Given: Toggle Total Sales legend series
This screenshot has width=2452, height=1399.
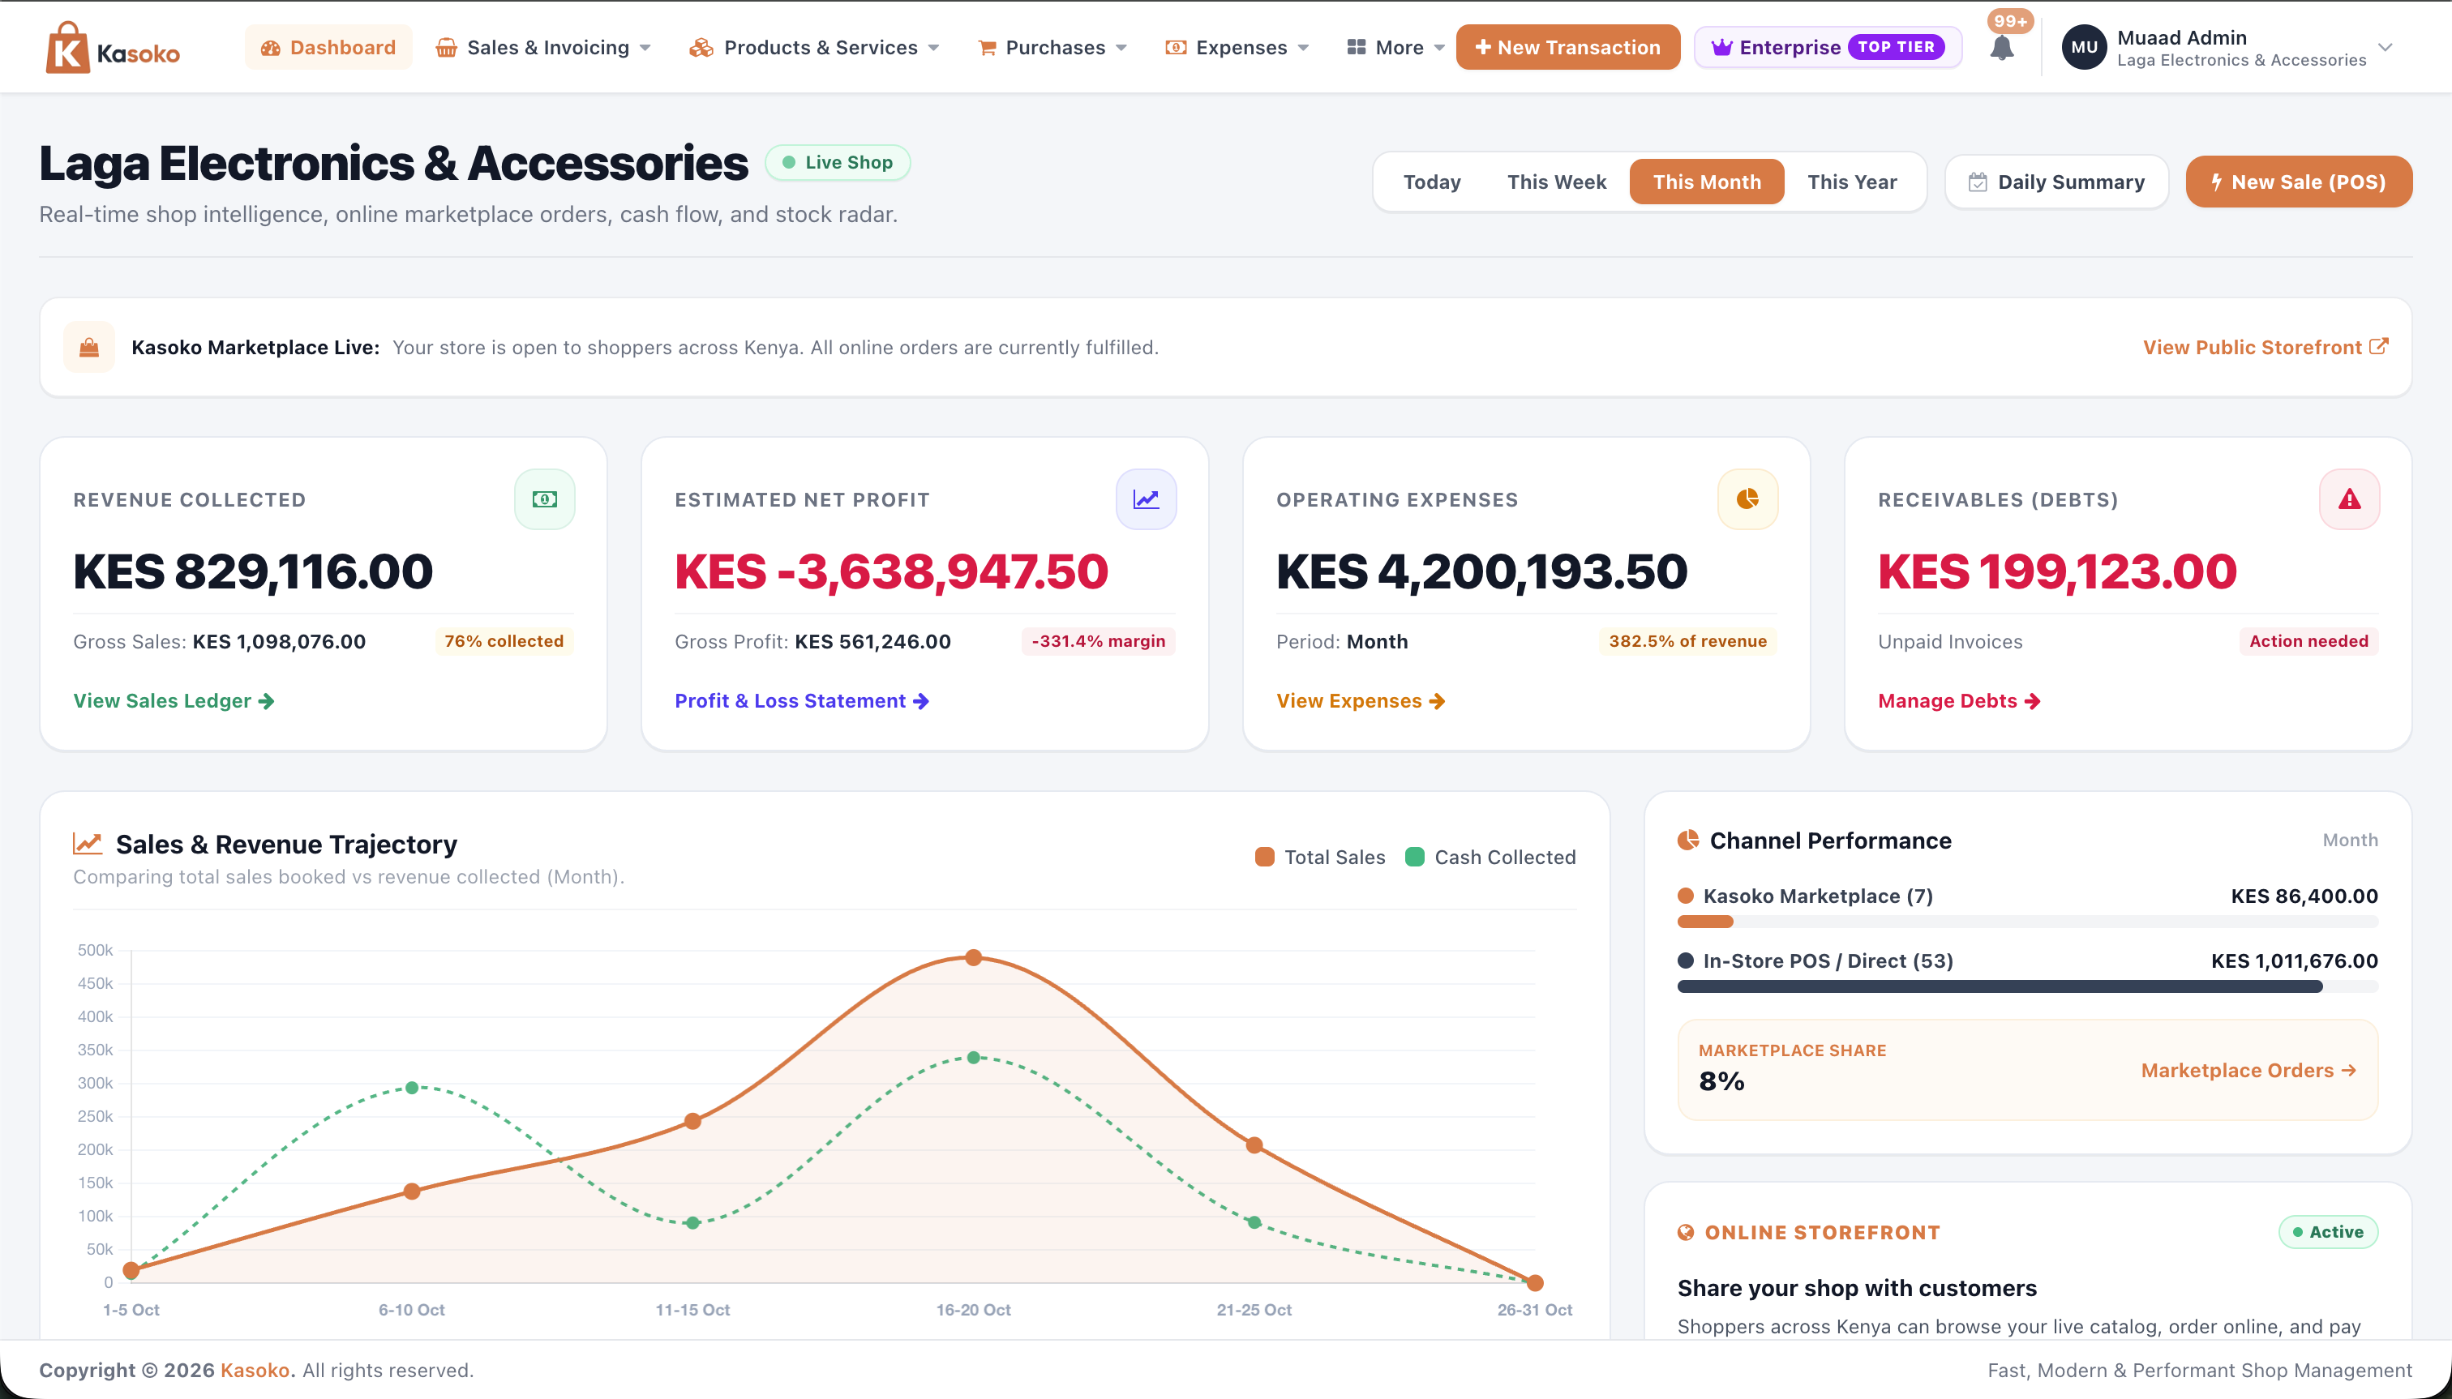Looking at the screenshot, I should click(x=1320, y=857).
